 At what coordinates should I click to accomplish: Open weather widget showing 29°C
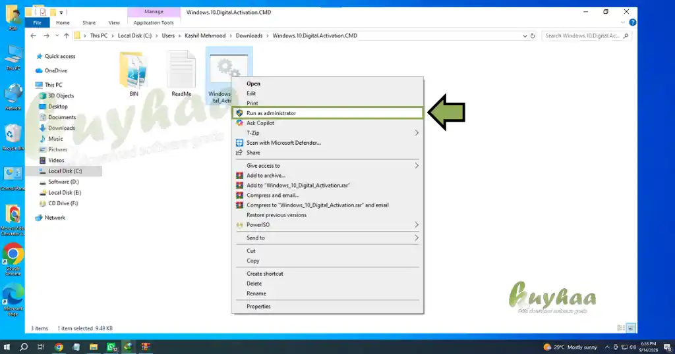tap(570, 347)
